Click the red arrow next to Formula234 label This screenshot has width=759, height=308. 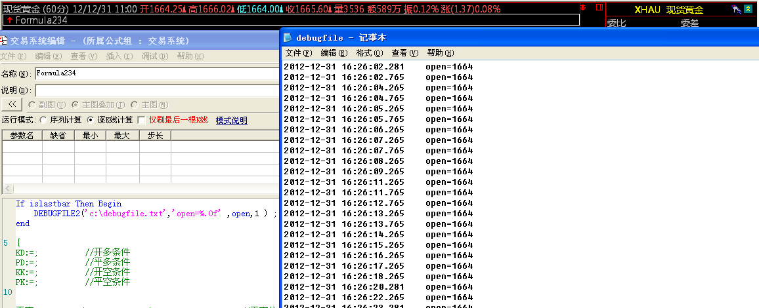coord(9,20)
